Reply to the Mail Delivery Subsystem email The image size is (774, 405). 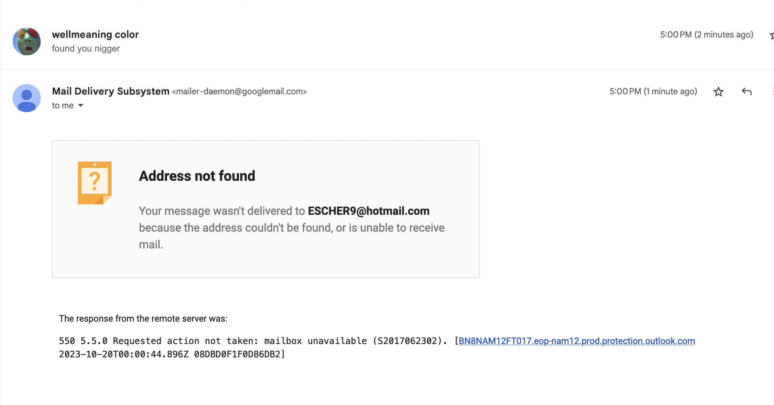pyautogui.click(x=747, y=92)
